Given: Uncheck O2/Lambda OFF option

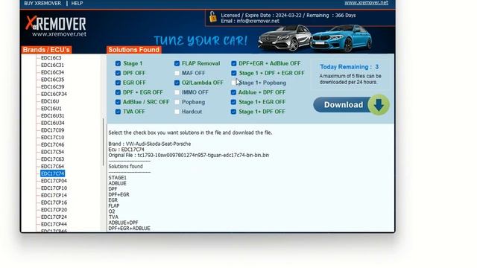Looking at the screenshot, I should point(177,83).
